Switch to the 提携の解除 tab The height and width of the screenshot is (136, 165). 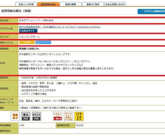(x=71, y=4)
